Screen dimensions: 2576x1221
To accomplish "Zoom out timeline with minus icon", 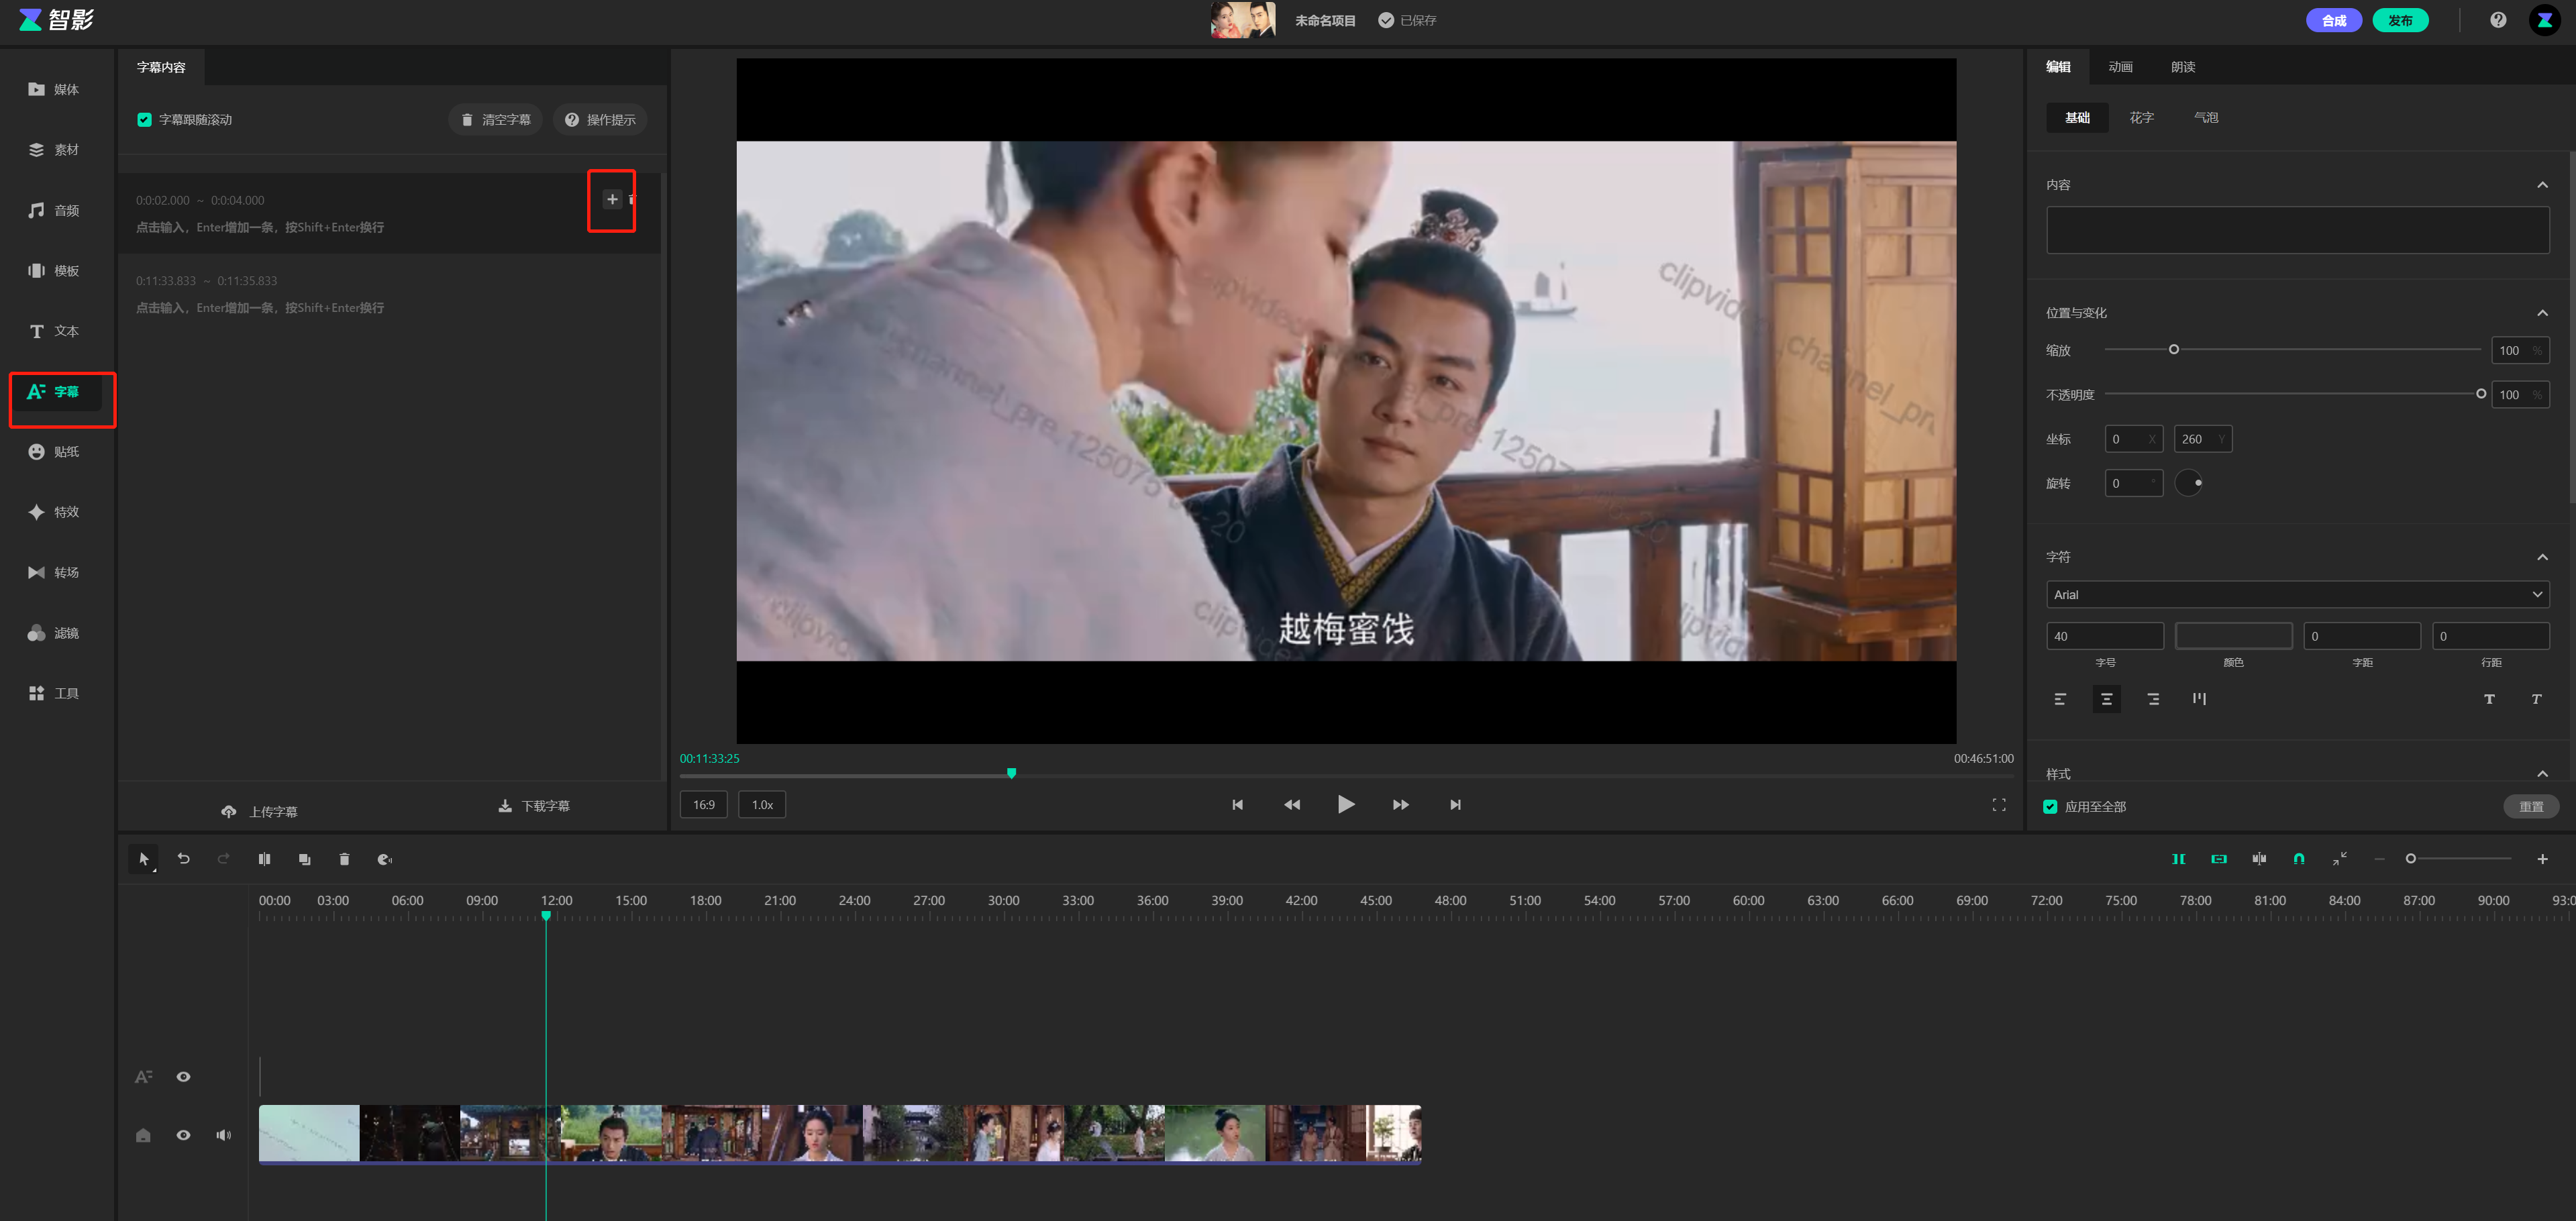I will pyautogui.click(x=2379, y=859).
